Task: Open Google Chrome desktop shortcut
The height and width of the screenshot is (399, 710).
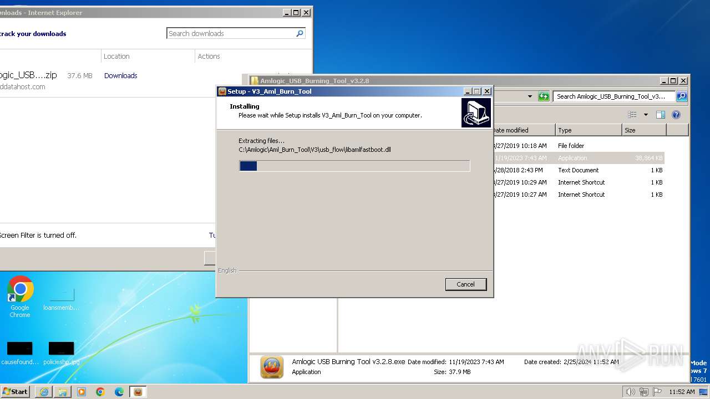Action: 20,296
